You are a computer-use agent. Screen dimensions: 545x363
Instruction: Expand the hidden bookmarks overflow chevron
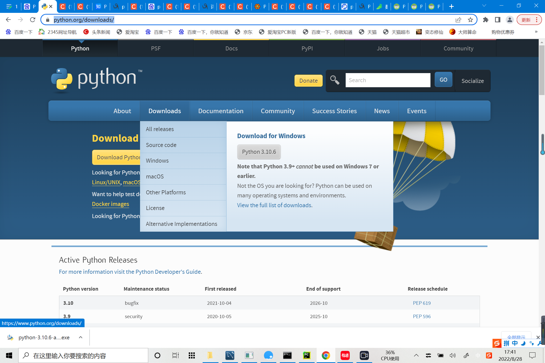[536, 32]
